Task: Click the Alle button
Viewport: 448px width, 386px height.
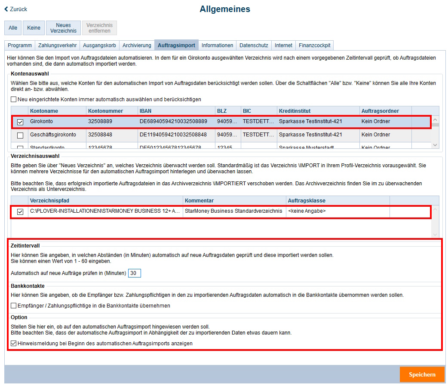Action: (x=13, y=28)
